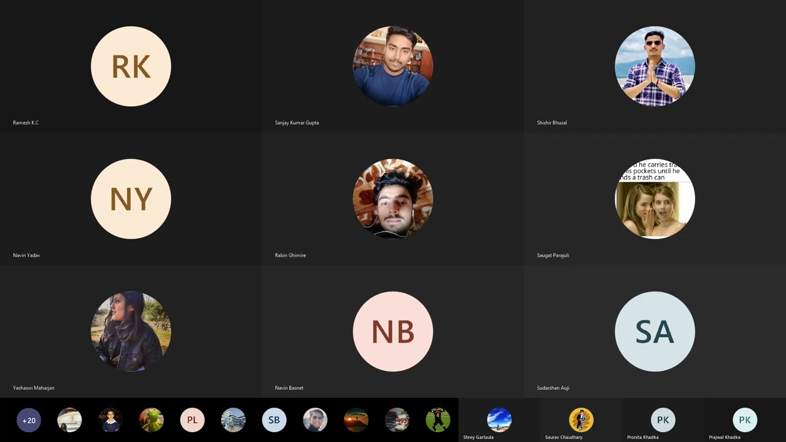The image size is (786, 442).
Task: Click the name label Prajwal Khadka
Action: 725,437
